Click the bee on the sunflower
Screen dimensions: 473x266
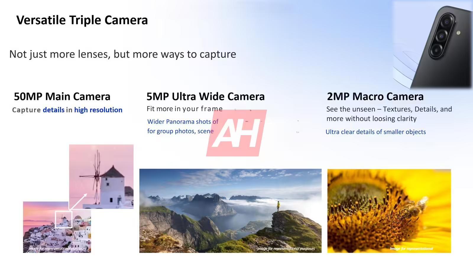pyautogui.click(x=414, y=208)
